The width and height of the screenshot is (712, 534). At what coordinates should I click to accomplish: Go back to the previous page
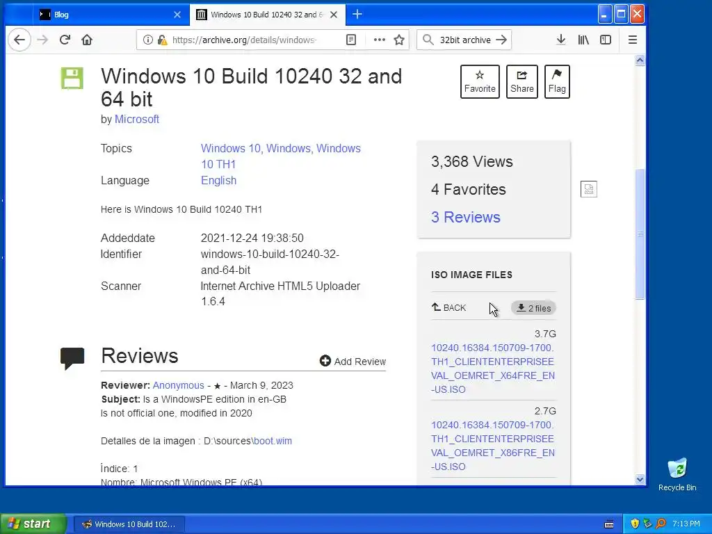pyautogui.click(x=19, y=40)
